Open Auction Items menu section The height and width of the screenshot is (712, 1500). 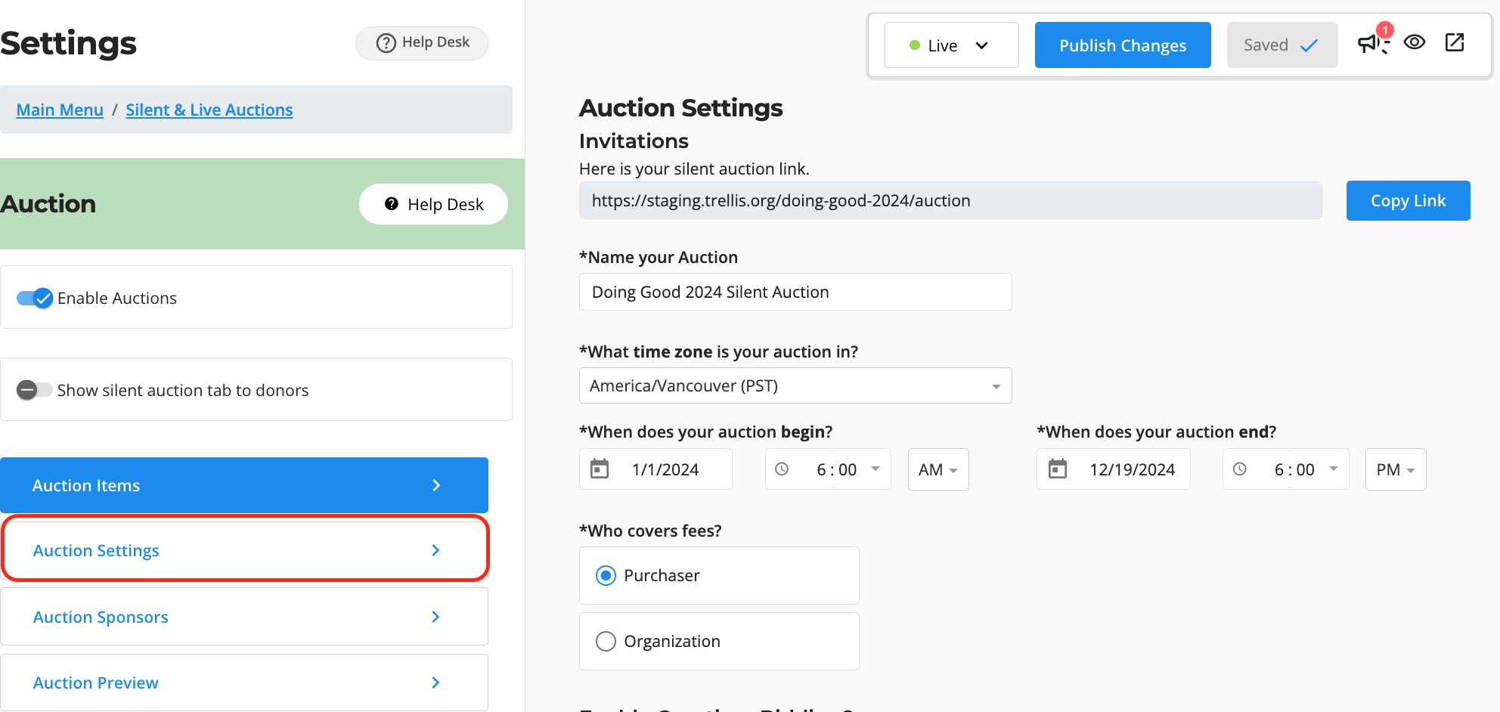243,485
